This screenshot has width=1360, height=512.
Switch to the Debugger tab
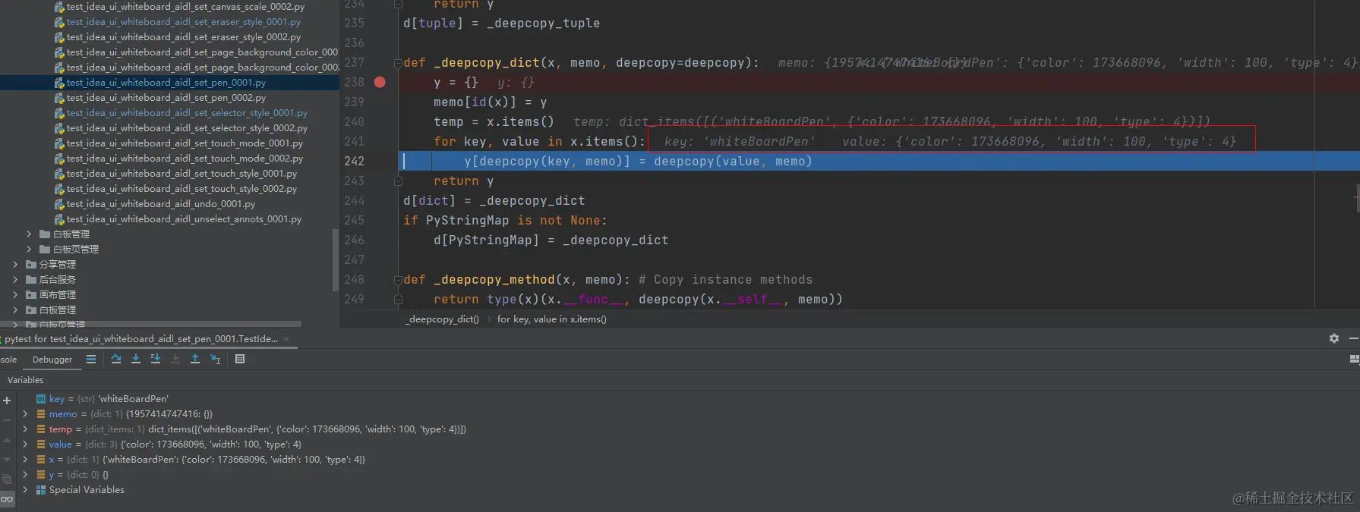[x=52, y=360]
